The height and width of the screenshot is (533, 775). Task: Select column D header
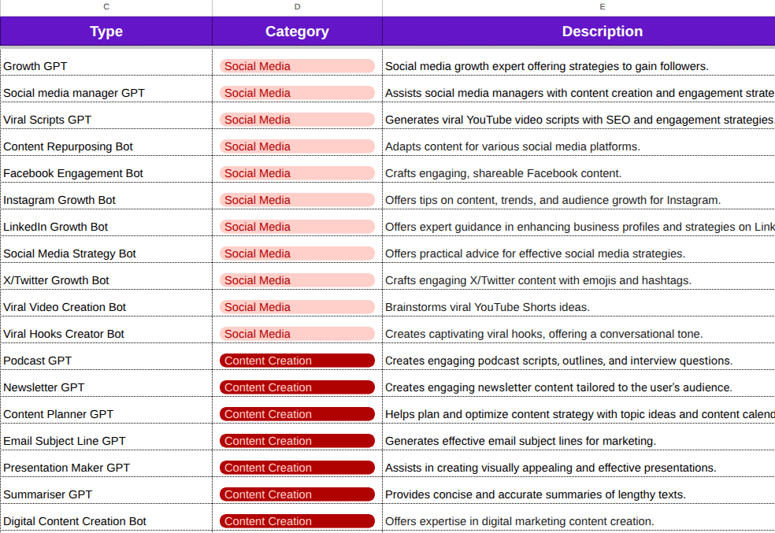(x=297, y=7)
